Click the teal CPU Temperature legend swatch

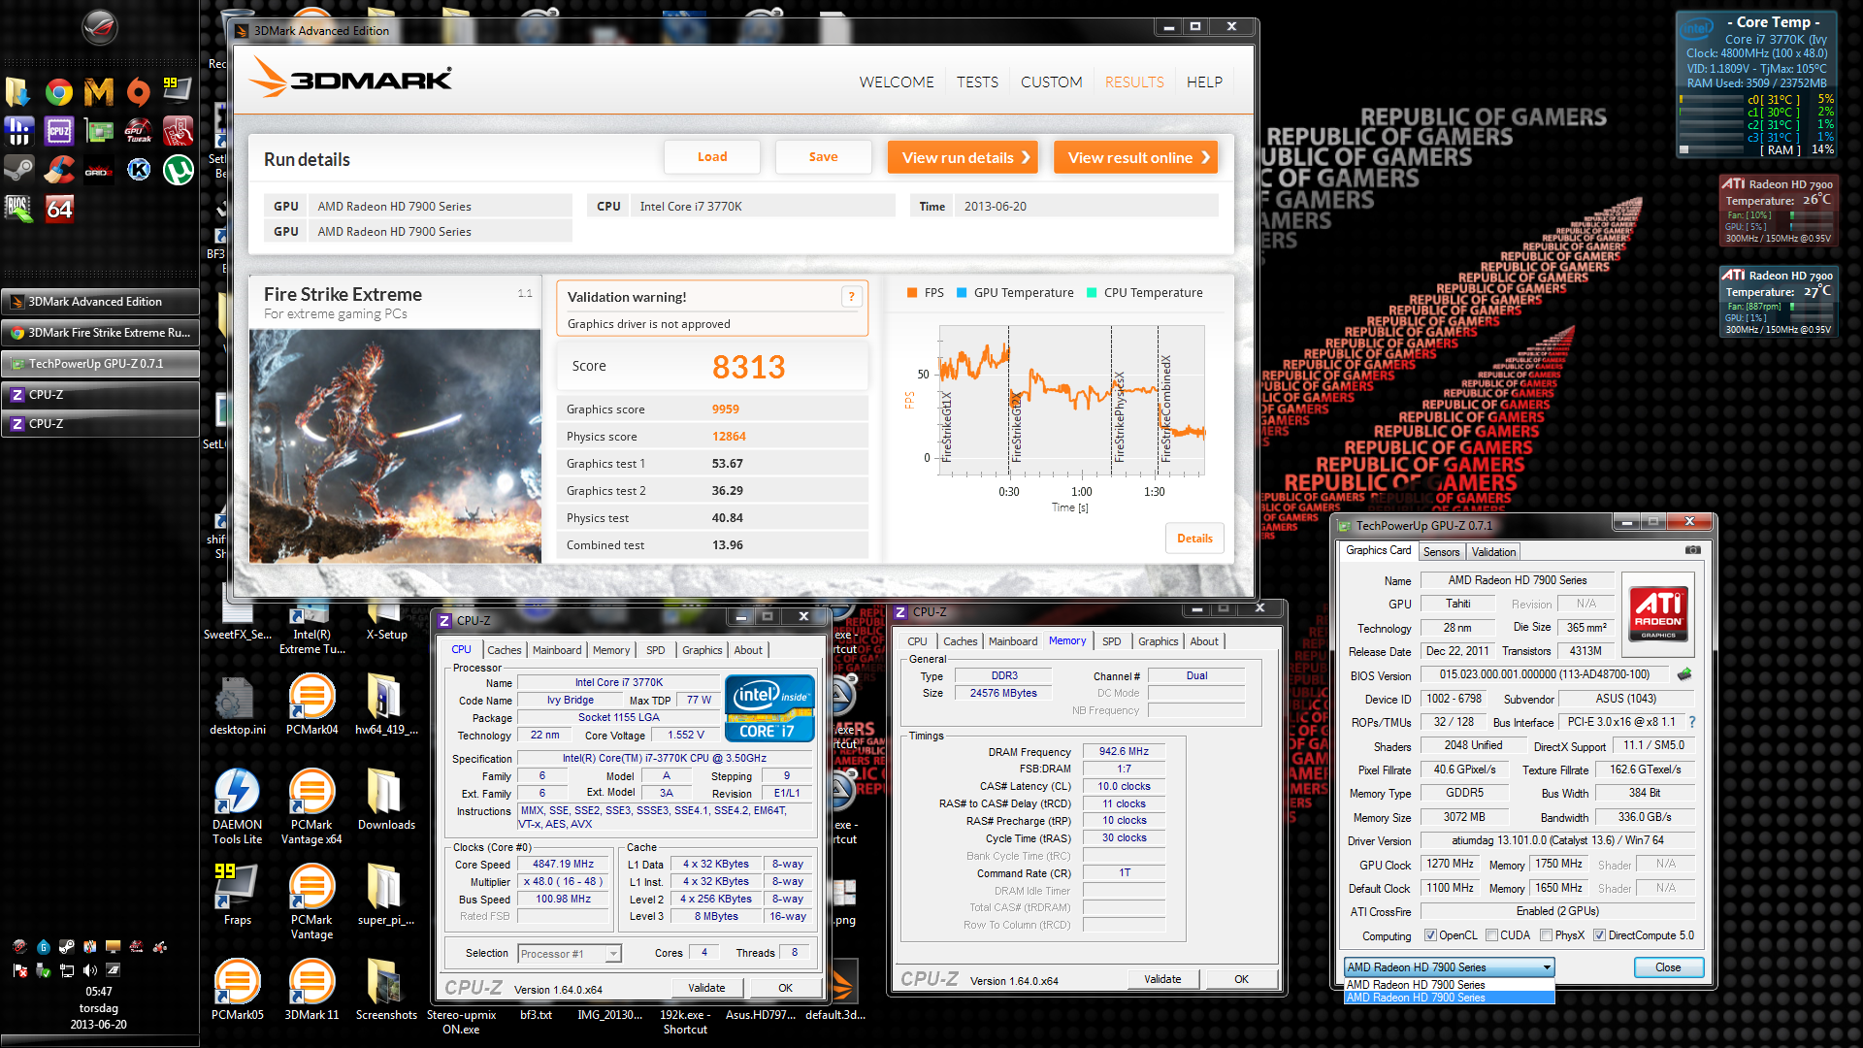pos(1092,293)
